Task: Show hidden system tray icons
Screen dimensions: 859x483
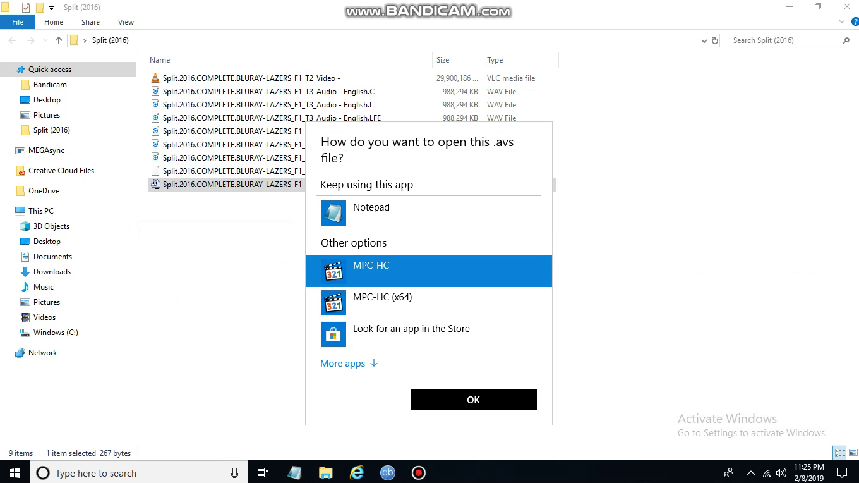Action: 751,473
